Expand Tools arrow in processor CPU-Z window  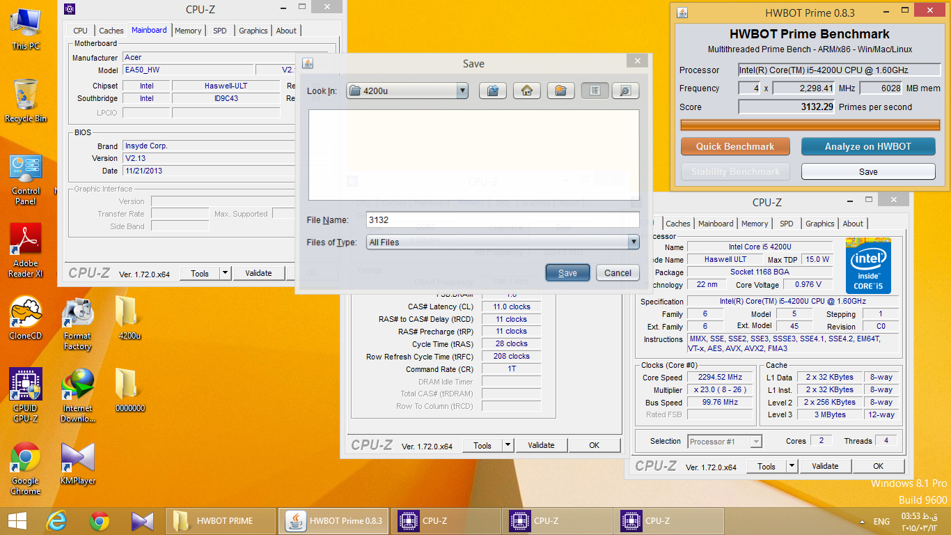coord(792,466)
